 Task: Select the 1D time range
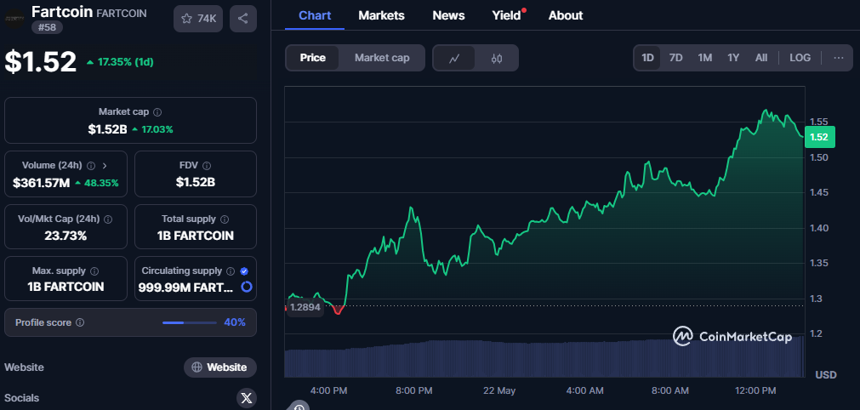pos(647,58)
